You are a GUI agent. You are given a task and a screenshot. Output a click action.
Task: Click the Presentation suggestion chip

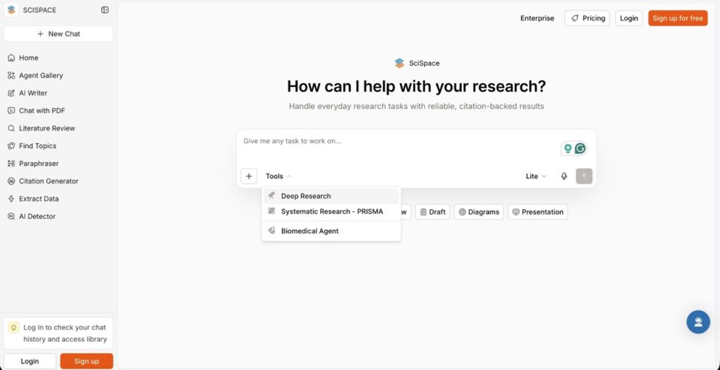pos(538,212)
